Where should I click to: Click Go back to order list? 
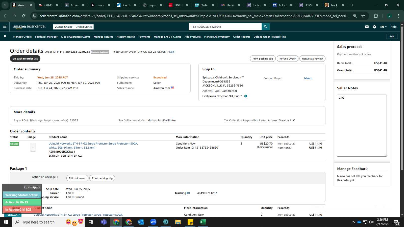pyautogui.click(x=25, y=59)
